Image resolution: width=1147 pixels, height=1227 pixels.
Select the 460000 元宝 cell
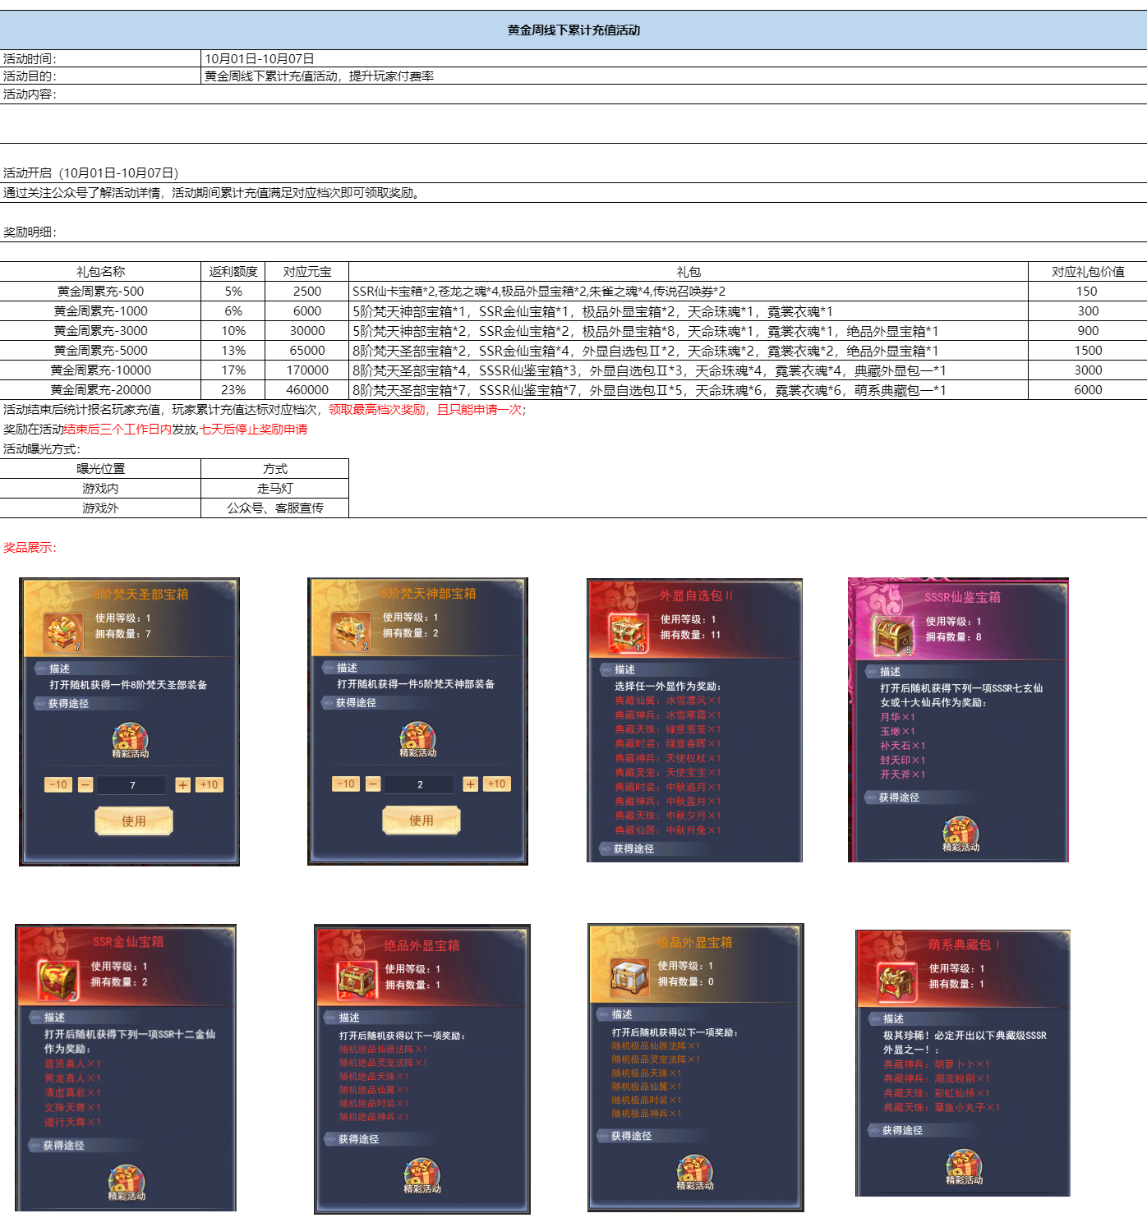click(307, 389)
